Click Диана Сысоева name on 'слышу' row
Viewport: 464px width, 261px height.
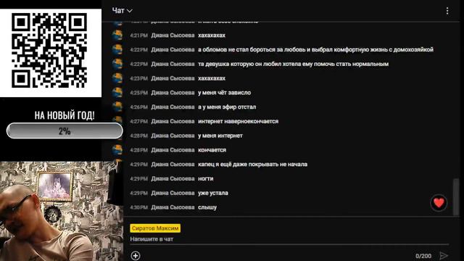click(x=173, y=207)
